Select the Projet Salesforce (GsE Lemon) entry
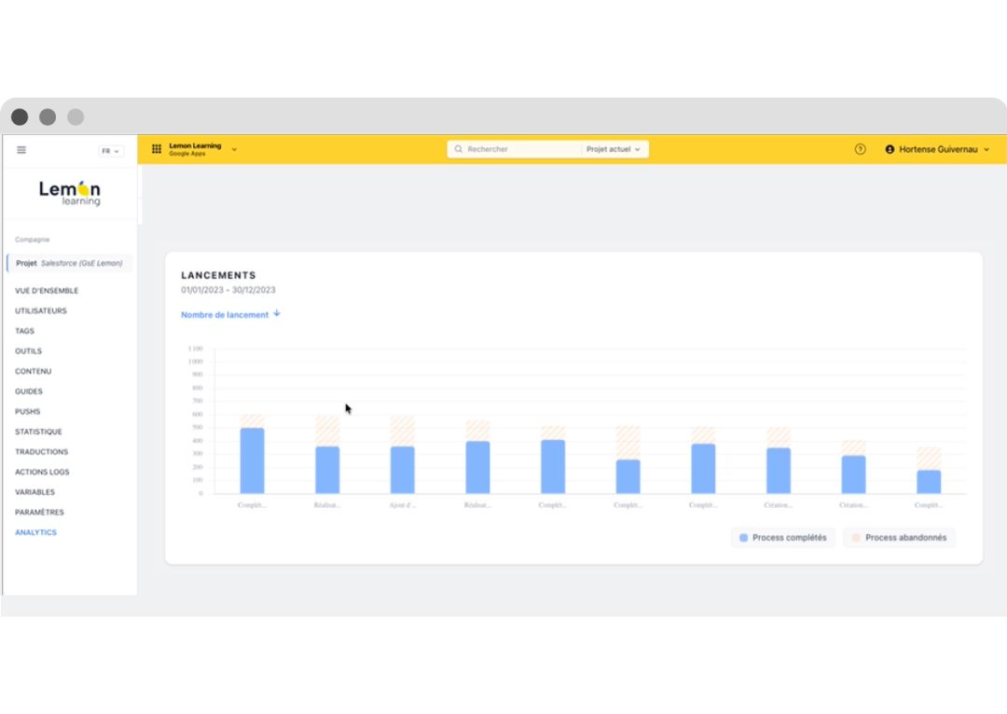Screen dimensions: 1007x714 (x=69, y=263)
